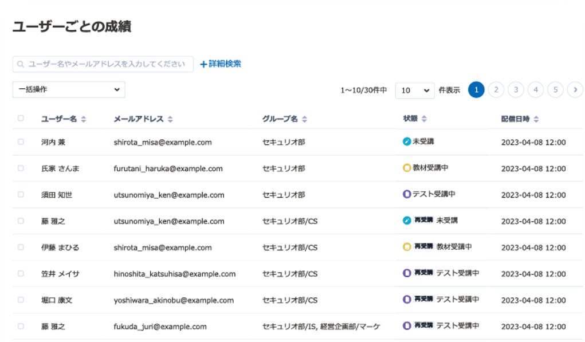Go to next page with arrow
585x342 pixels.
(575, 90)
